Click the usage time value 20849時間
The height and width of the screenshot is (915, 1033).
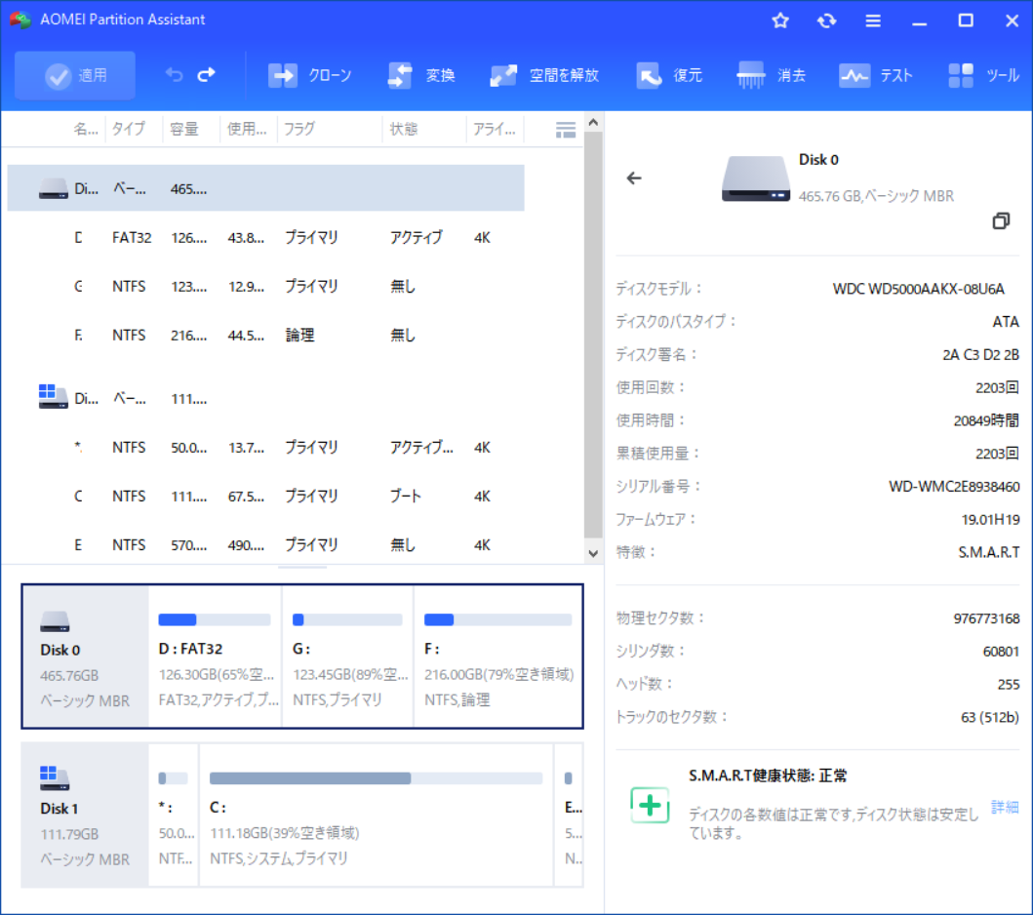point(986,420)
